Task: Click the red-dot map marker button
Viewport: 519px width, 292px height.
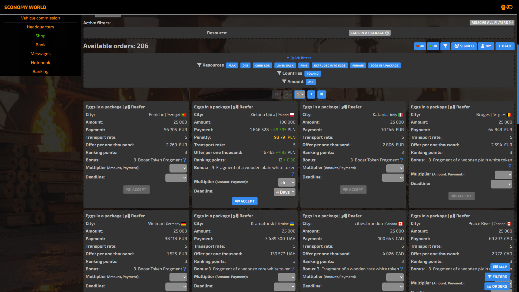Action: (420, 46)
